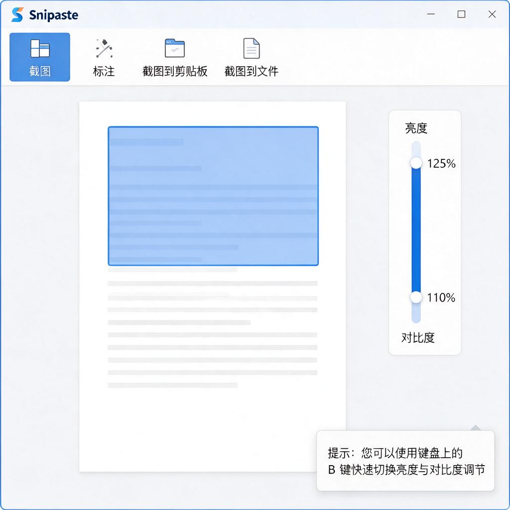This screenshot has height=510, width=510.
Task: Close the Snipaste window
Action: tap(492, 14)
